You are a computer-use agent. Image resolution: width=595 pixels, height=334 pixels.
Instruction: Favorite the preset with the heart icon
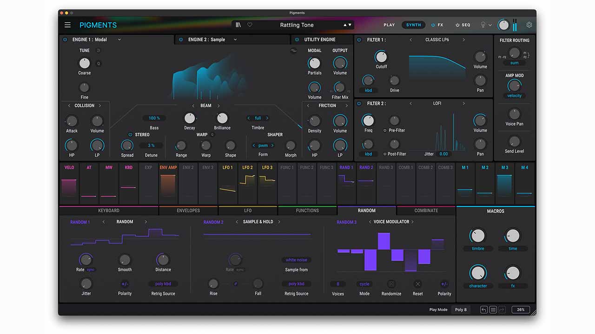coord(250,25)
